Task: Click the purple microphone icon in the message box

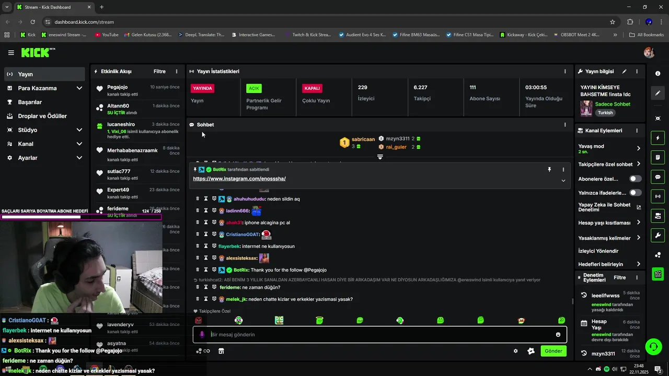Action: pos(202,335)
